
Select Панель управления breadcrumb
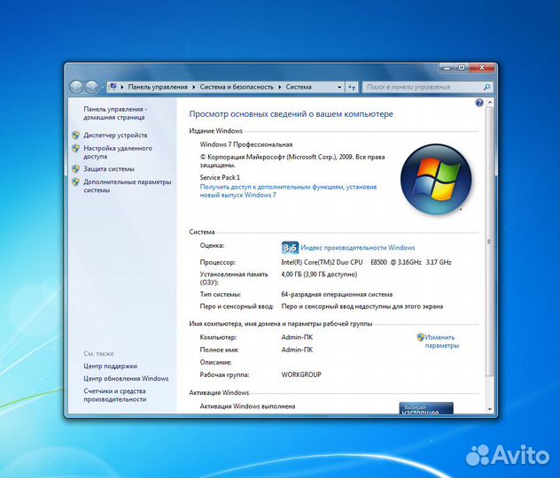pos(158,87)
